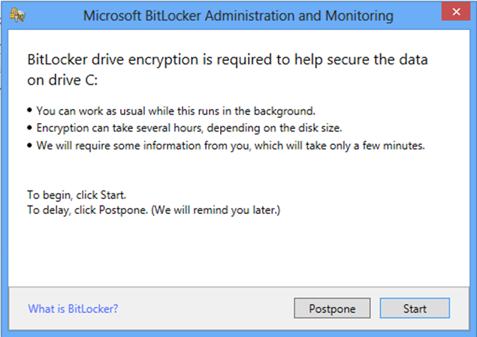Image resolution: width=477 pixels, height=337 pixels.
Task: Click the BitLocker key icon in title bar
Action: tap(17, 15)
